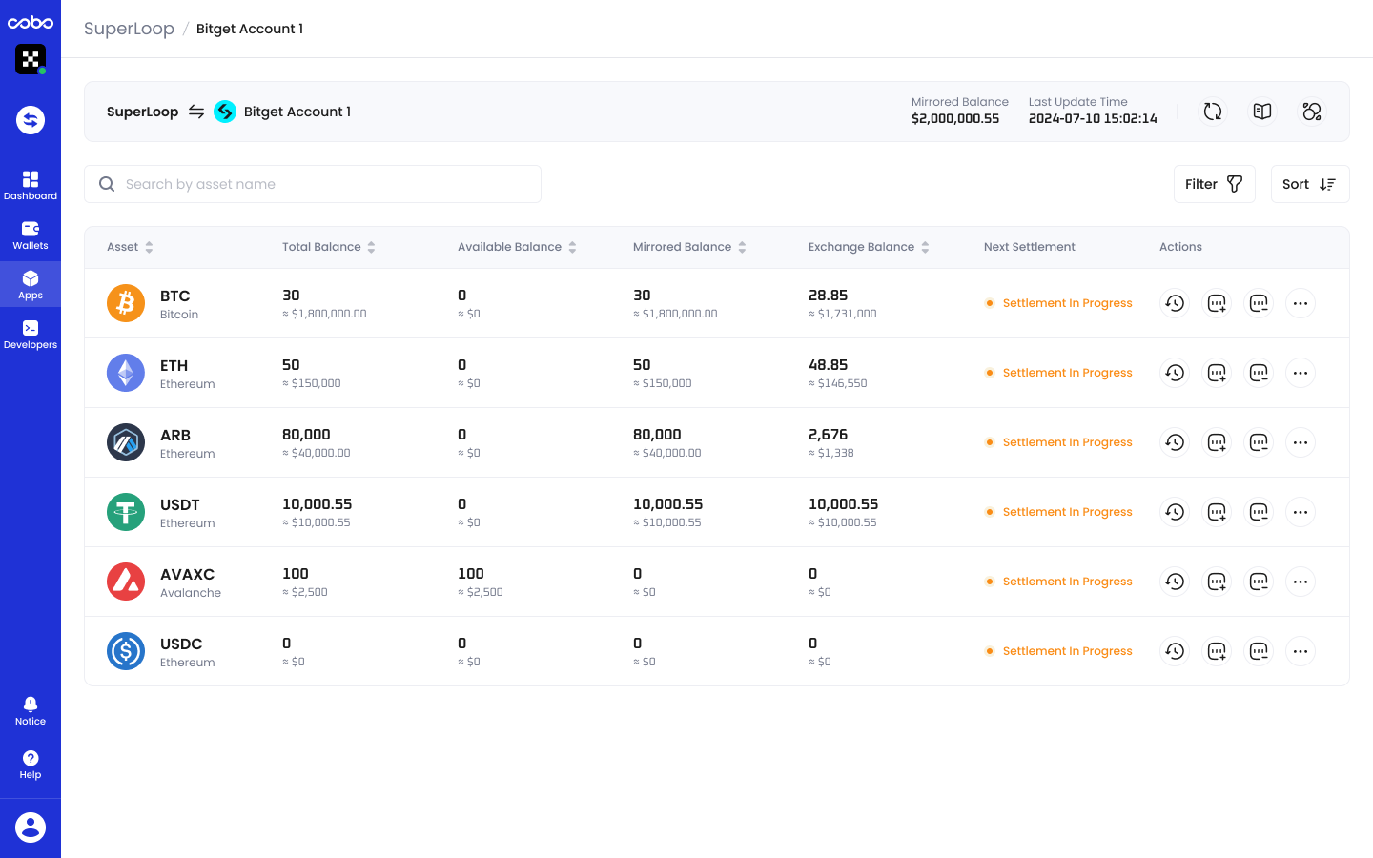Image resolution: width=1373 pixels, height=858 pixels.
Task: Open the Developers section in sidebar
Action: (31, 334)
